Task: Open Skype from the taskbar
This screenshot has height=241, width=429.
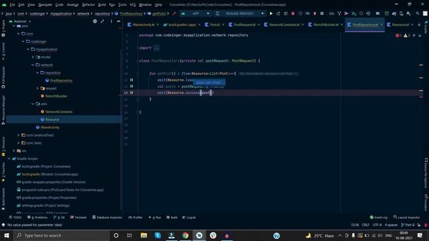Action: point(158,235)
